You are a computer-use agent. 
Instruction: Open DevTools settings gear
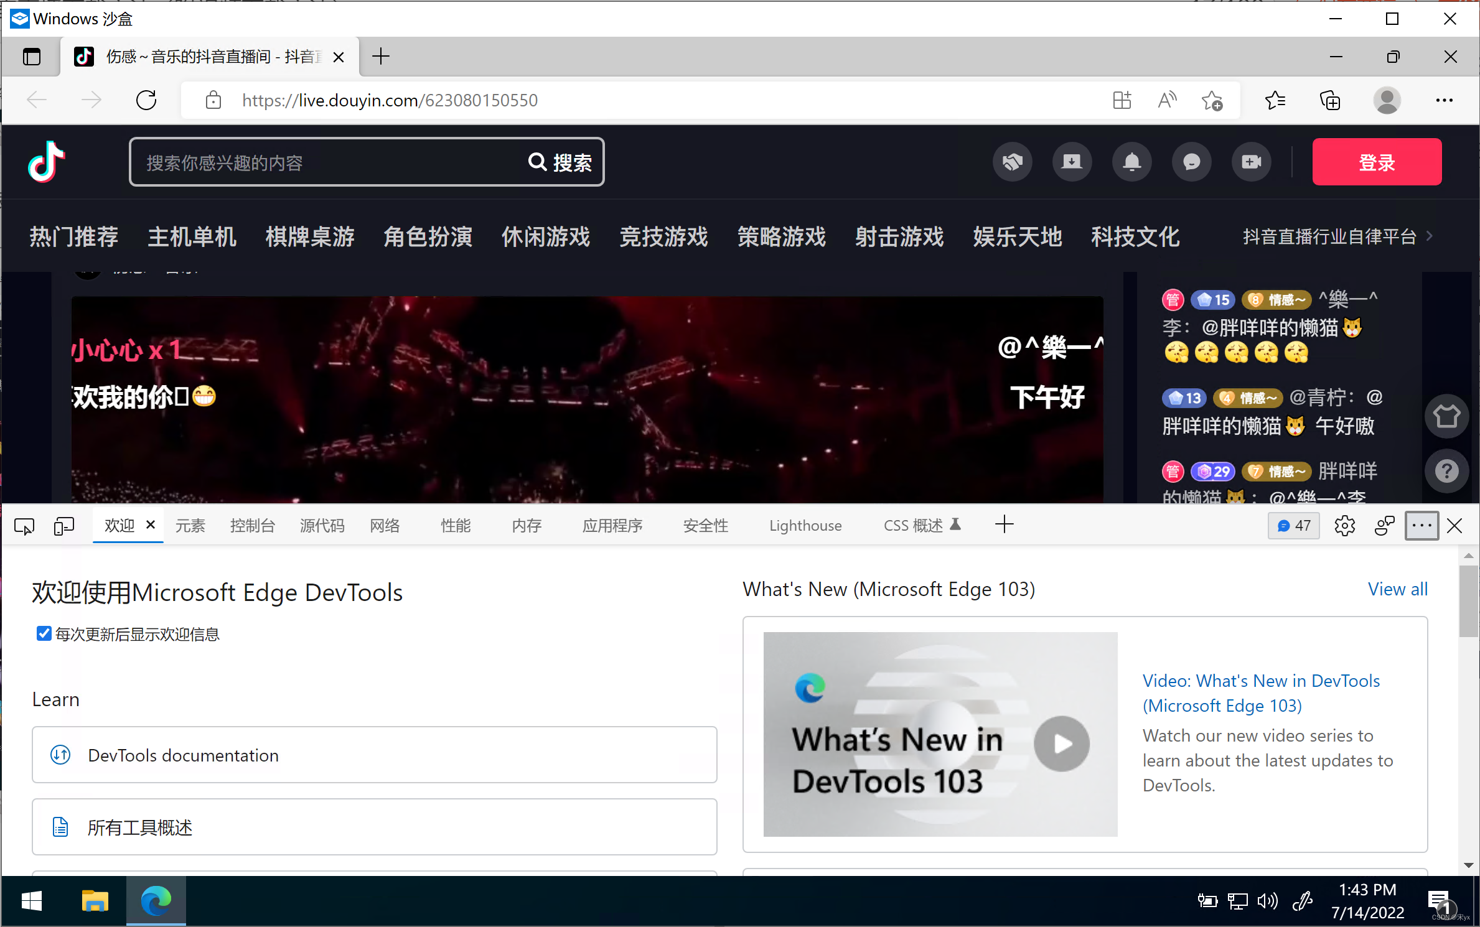[1344, 526]
